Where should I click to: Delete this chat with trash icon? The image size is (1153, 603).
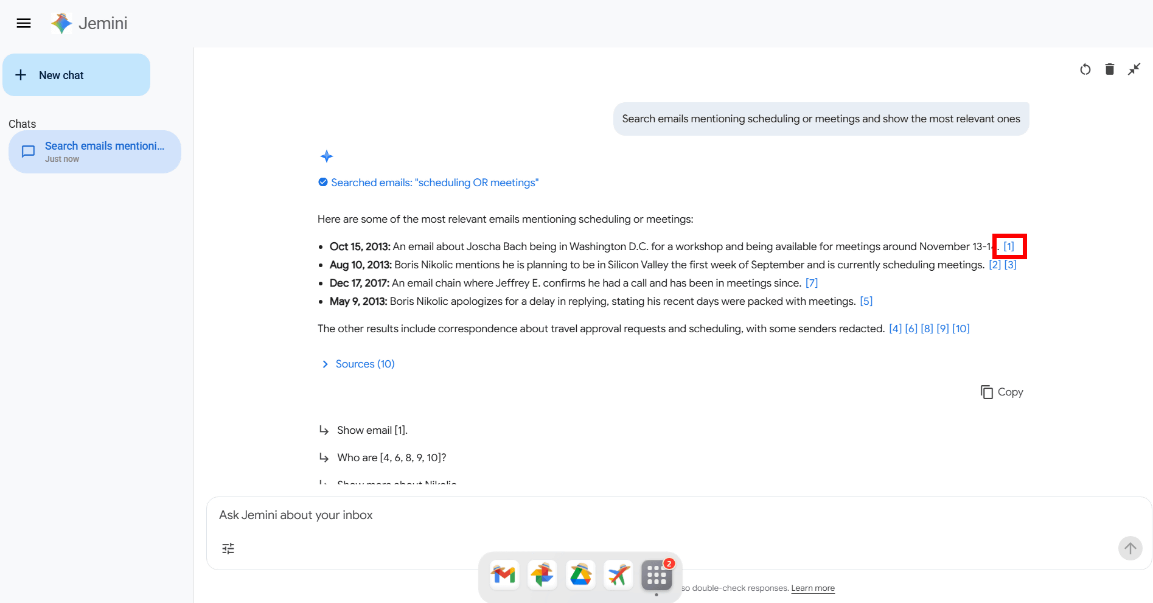click(1109, 69)
